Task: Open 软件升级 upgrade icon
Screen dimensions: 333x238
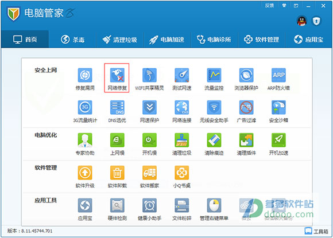Action: pyautogui.click(x=85, y=173)
